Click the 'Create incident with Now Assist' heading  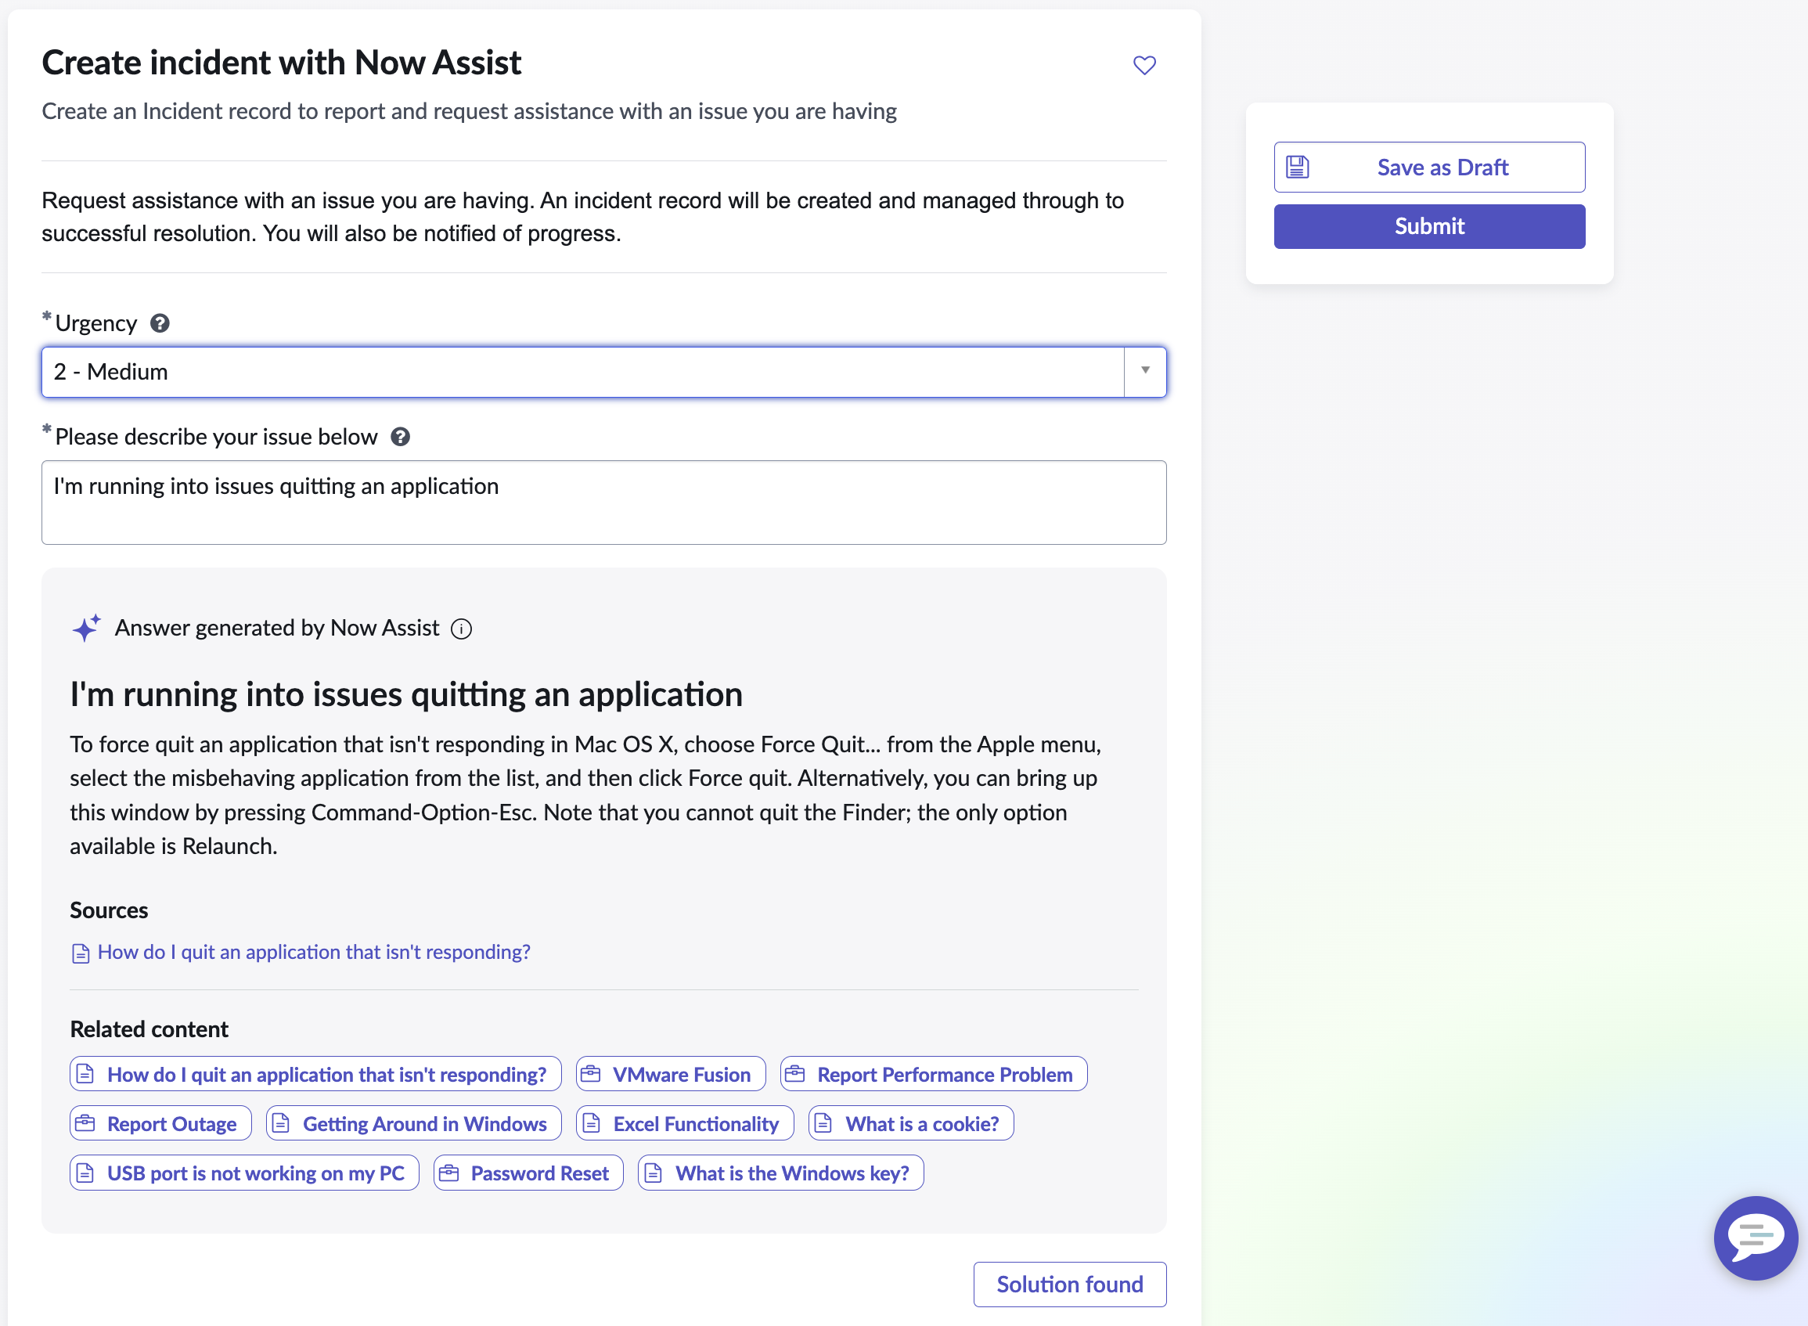click(282, 63)
